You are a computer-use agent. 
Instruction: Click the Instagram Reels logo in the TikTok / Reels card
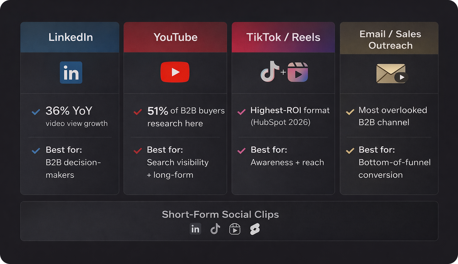(298, 72)
